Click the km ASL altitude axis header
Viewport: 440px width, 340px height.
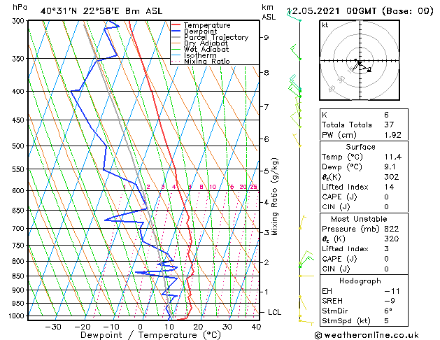point(269,12)
